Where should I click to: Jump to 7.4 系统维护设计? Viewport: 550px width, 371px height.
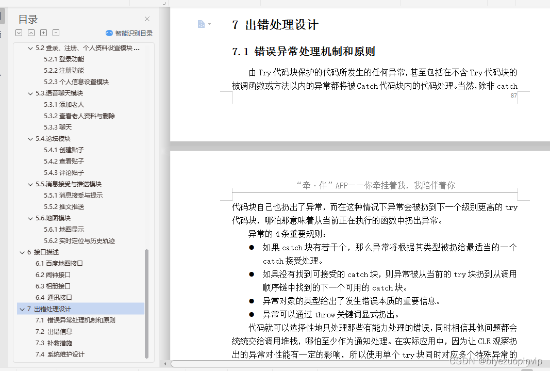[x=60, y=354]
